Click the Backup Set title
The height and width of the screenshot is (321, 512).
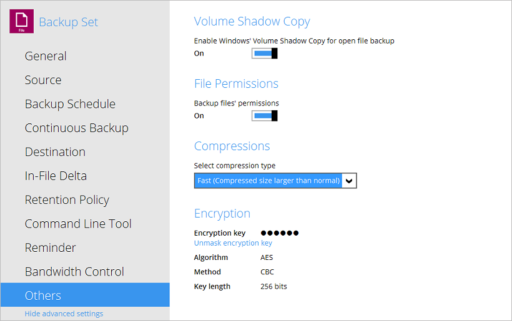pos(68,22)
